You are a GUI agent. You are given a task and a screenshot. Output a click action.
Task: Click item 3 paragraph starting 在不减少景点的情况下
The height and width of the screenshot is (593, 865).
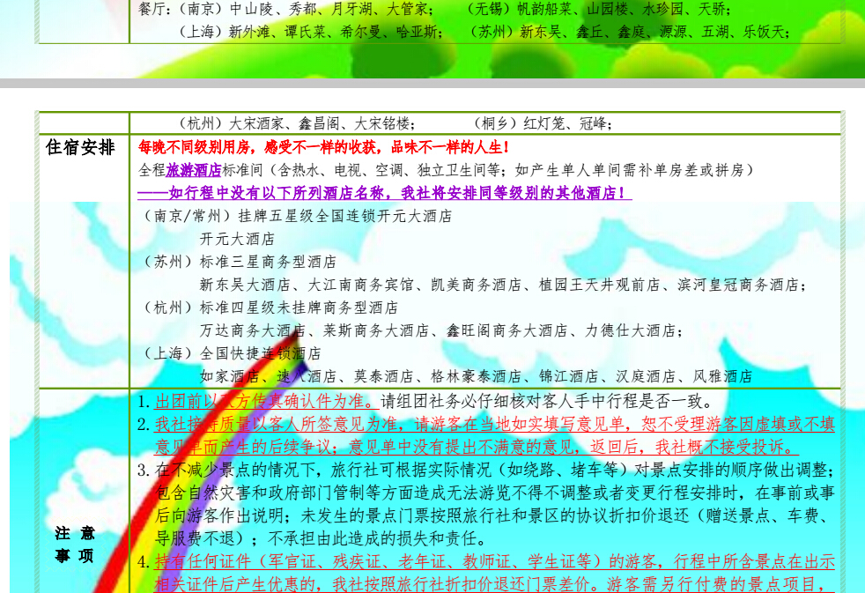click(493, 470)
